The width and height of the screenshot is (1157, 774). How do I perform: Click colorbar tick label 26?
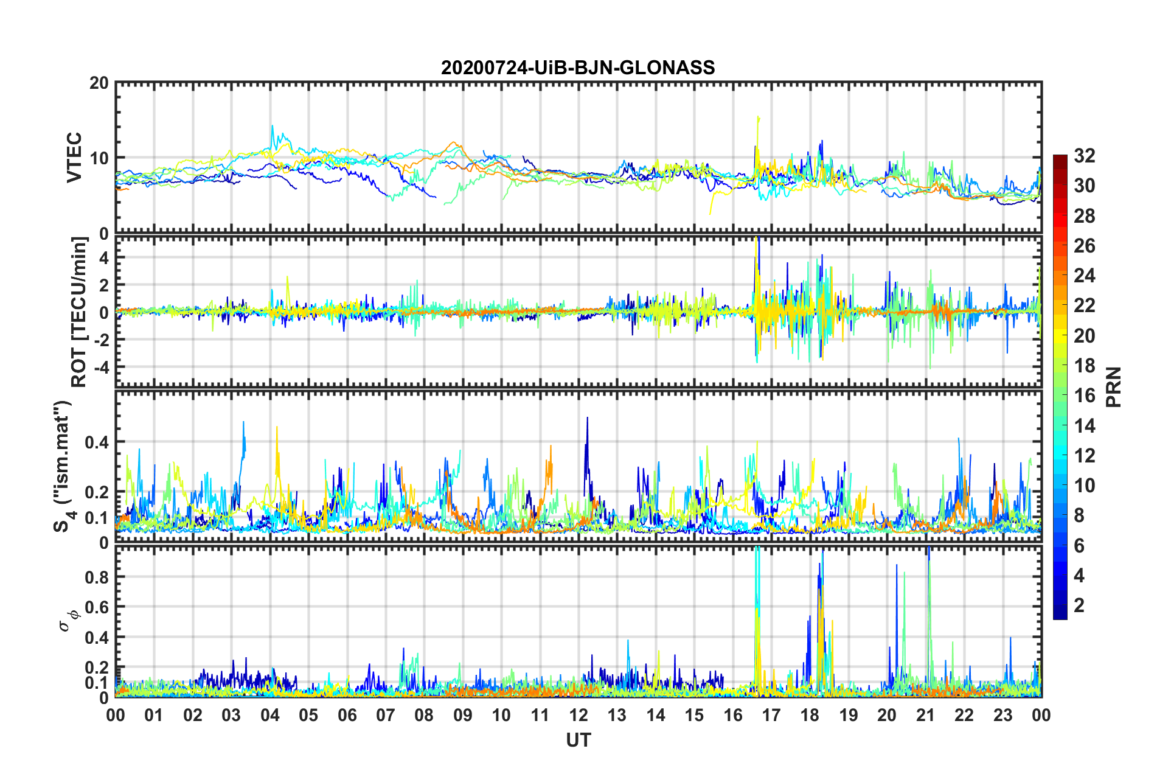pos(1084,246)
